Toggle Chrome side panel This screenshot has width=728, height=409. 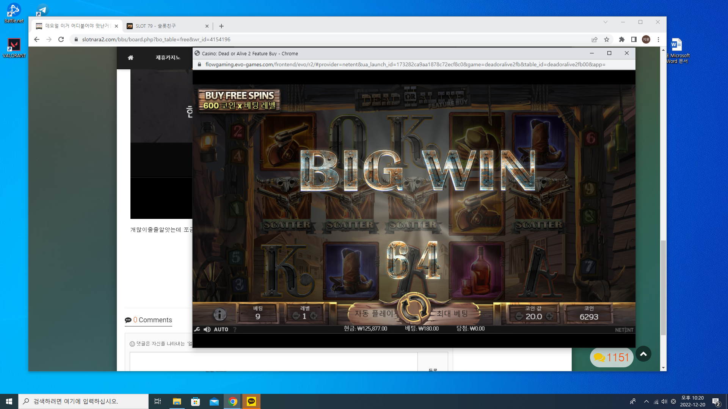[x=634, y=39]
